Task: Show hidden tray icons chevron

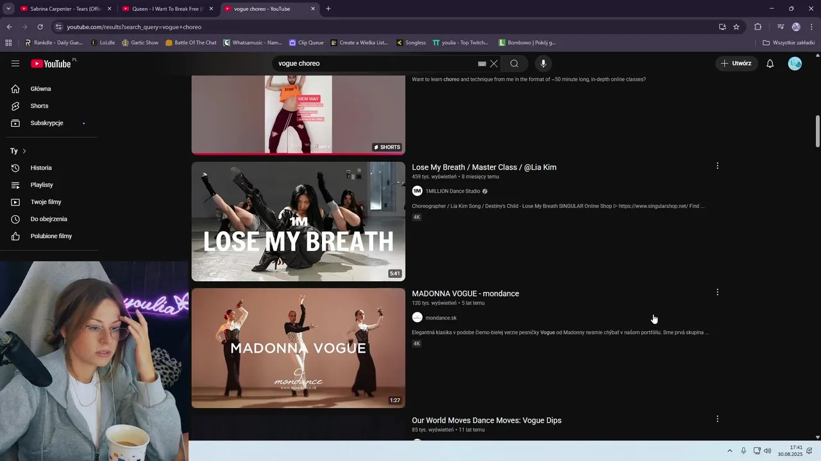Action: click(x=729, y=451)
